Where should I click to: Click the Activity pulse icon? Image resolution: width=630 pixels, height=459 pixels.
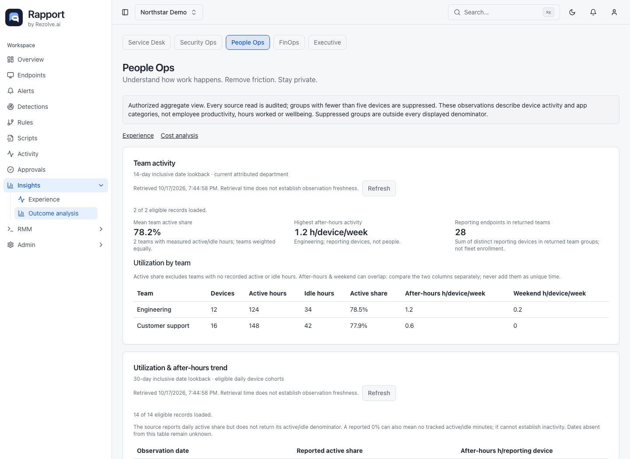pyautogui.click(x=10, y=154)
